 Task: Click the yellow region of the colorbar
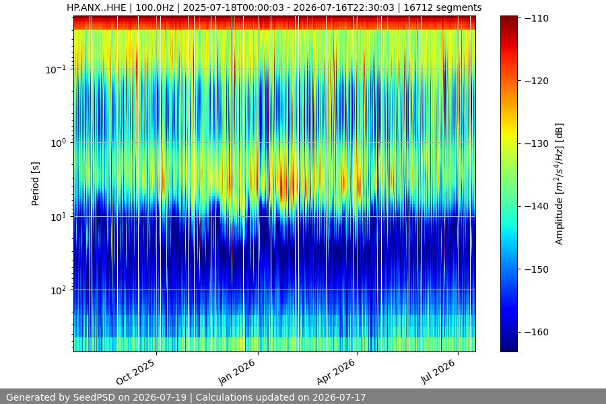tap(508, 135)
